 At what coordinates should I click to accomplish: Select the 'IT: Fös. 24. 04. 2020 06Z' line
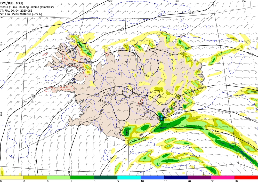[16, 11]
